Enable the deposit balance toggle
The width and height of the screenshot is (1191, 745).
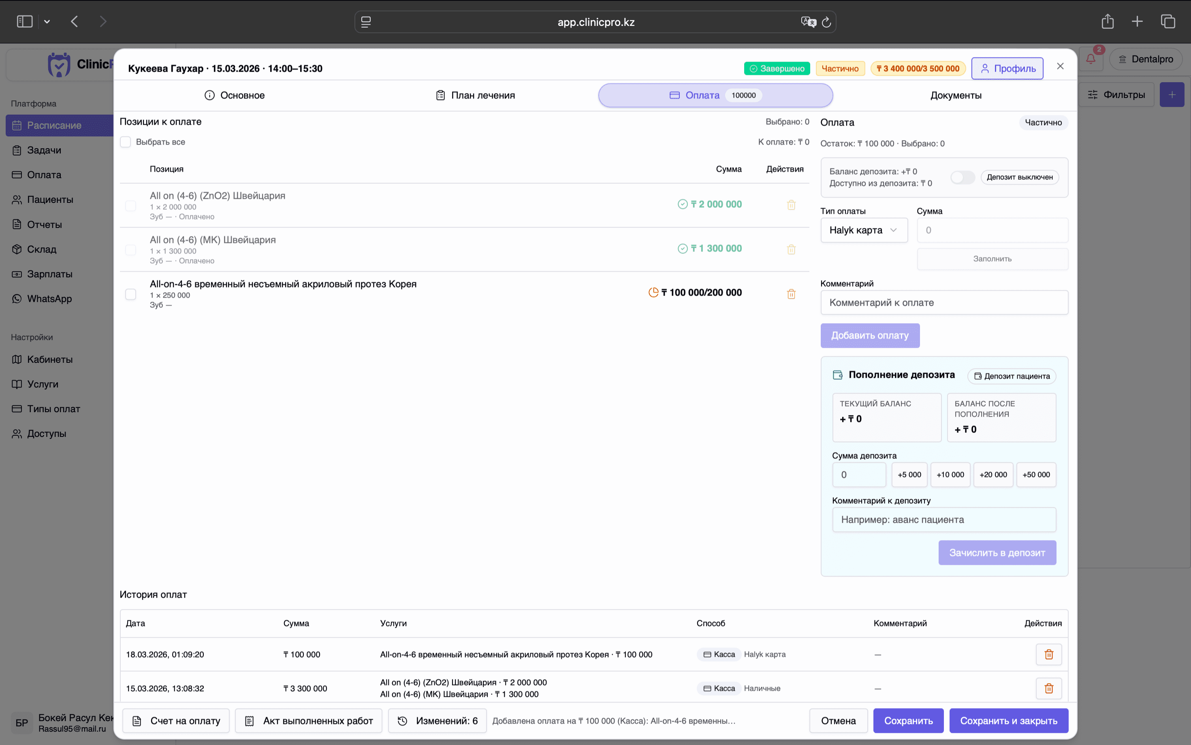tap(962, 177)
